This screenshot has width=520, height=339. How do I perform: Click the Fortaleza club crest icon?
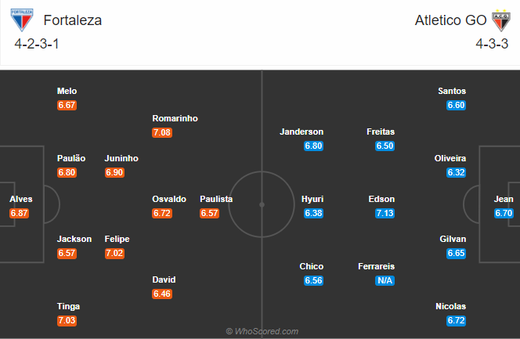pos(22,20)
